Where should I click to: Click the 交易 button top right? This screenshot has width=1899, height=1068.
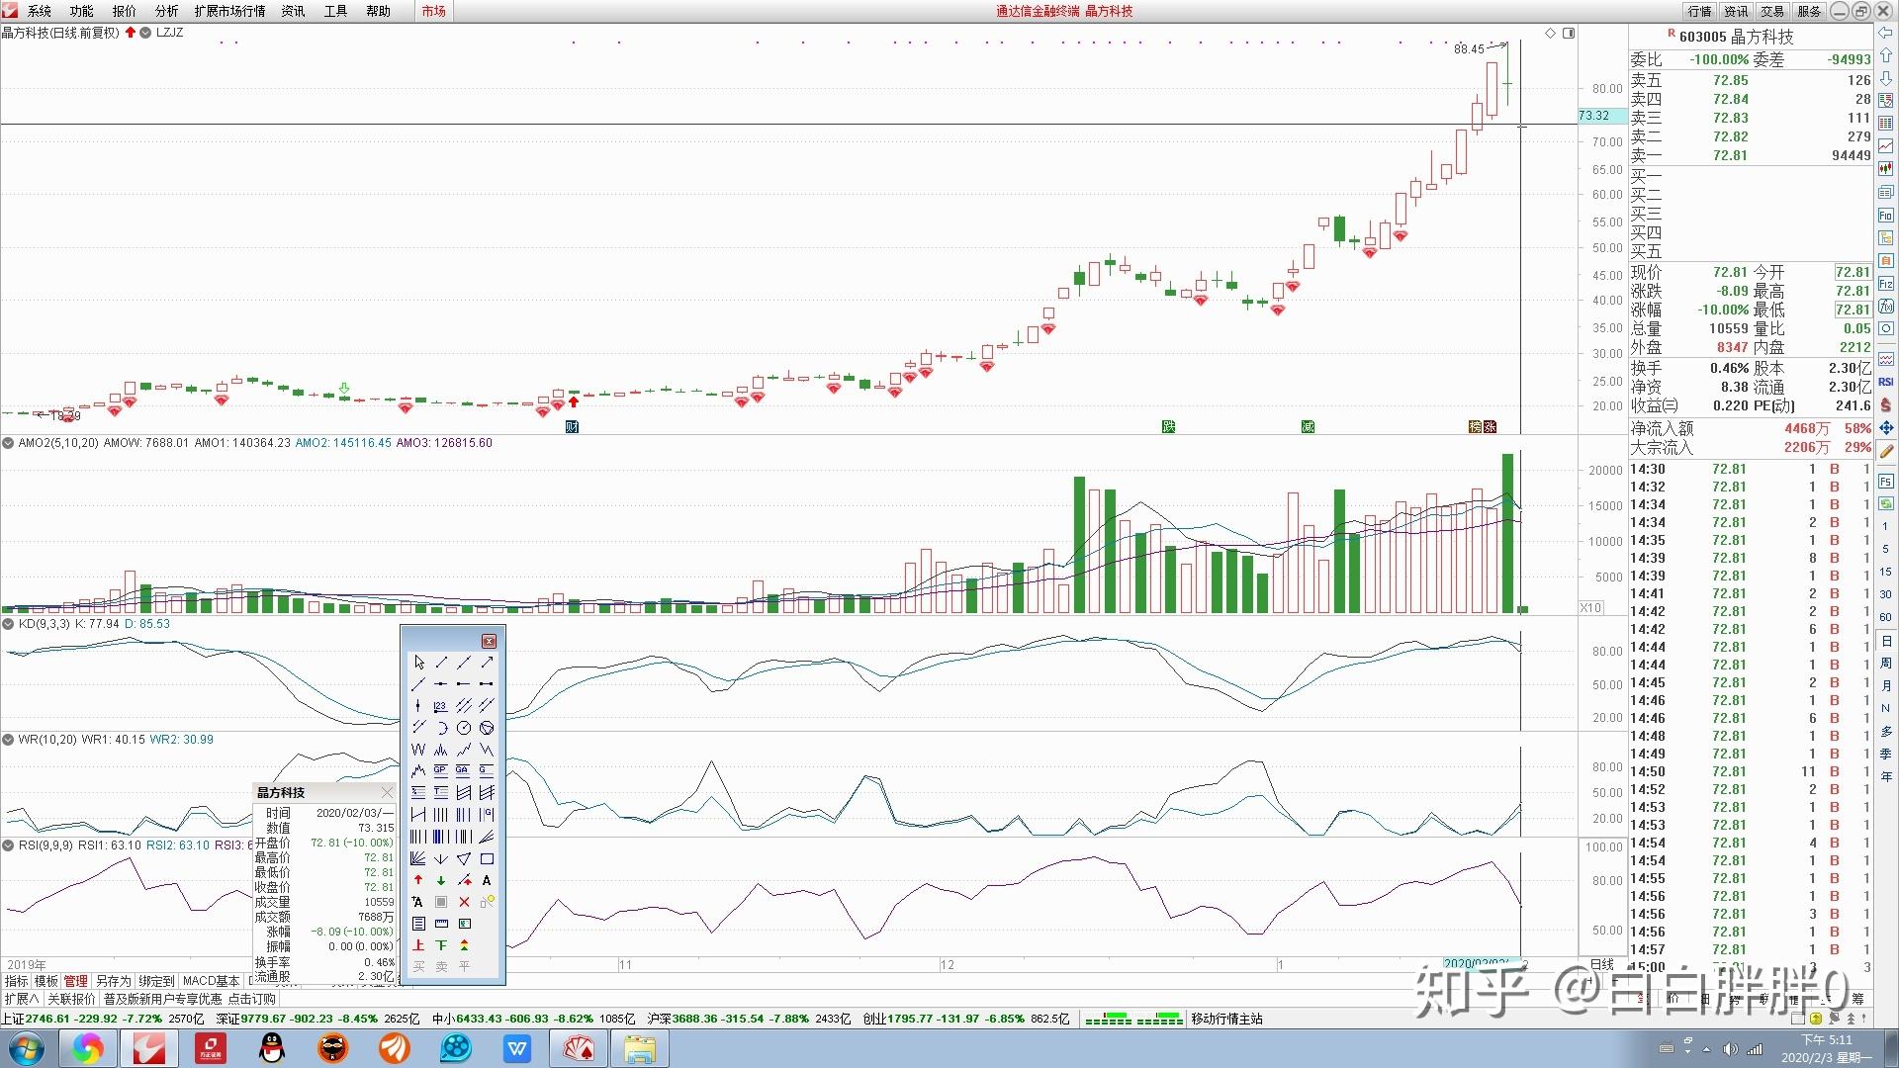click(x=1773, y=11)
